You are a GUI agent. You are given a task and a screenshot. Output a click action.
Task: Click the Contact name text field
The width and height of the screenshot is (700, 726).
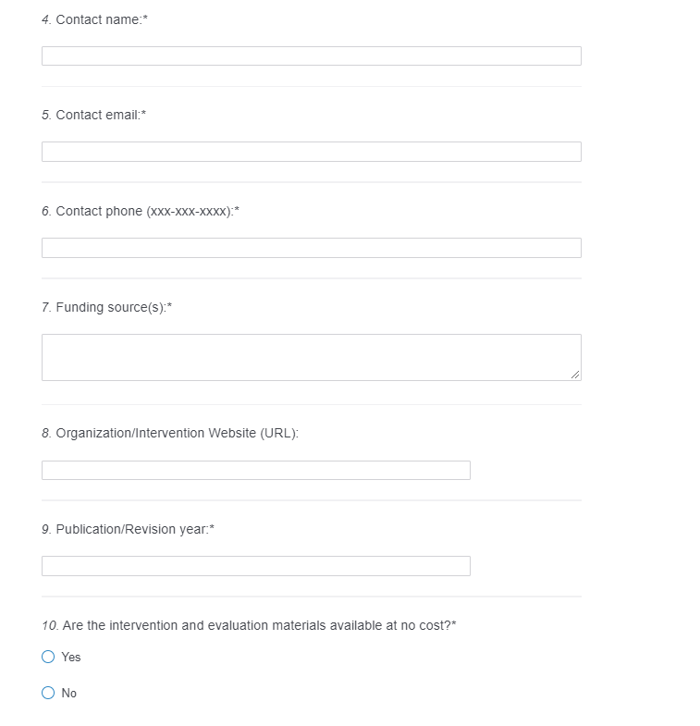(311, 56)
